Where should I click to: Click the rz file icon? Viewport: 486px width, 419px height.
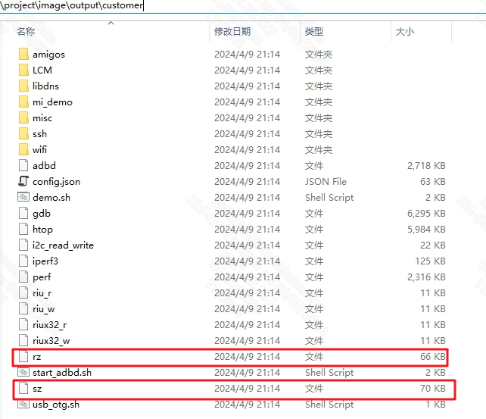point(23,356)
